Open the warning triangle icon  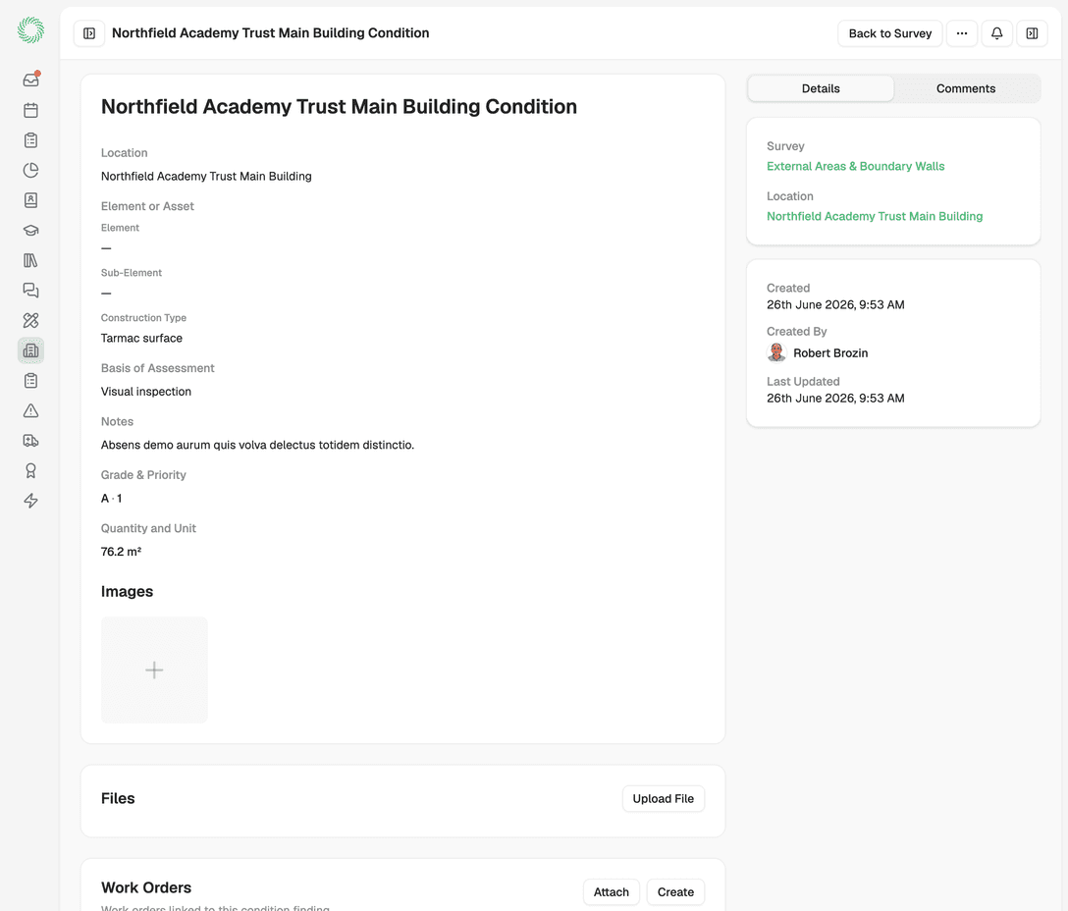30,411
